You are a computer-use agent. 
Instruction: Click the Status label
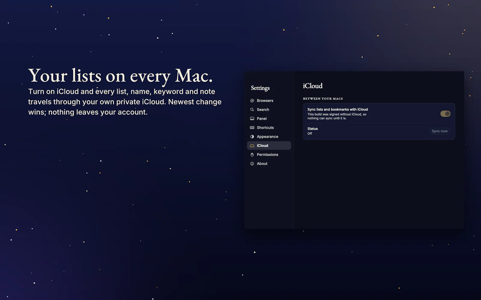click(313, 129)
